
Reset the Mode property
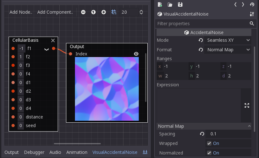click(201, 40)
